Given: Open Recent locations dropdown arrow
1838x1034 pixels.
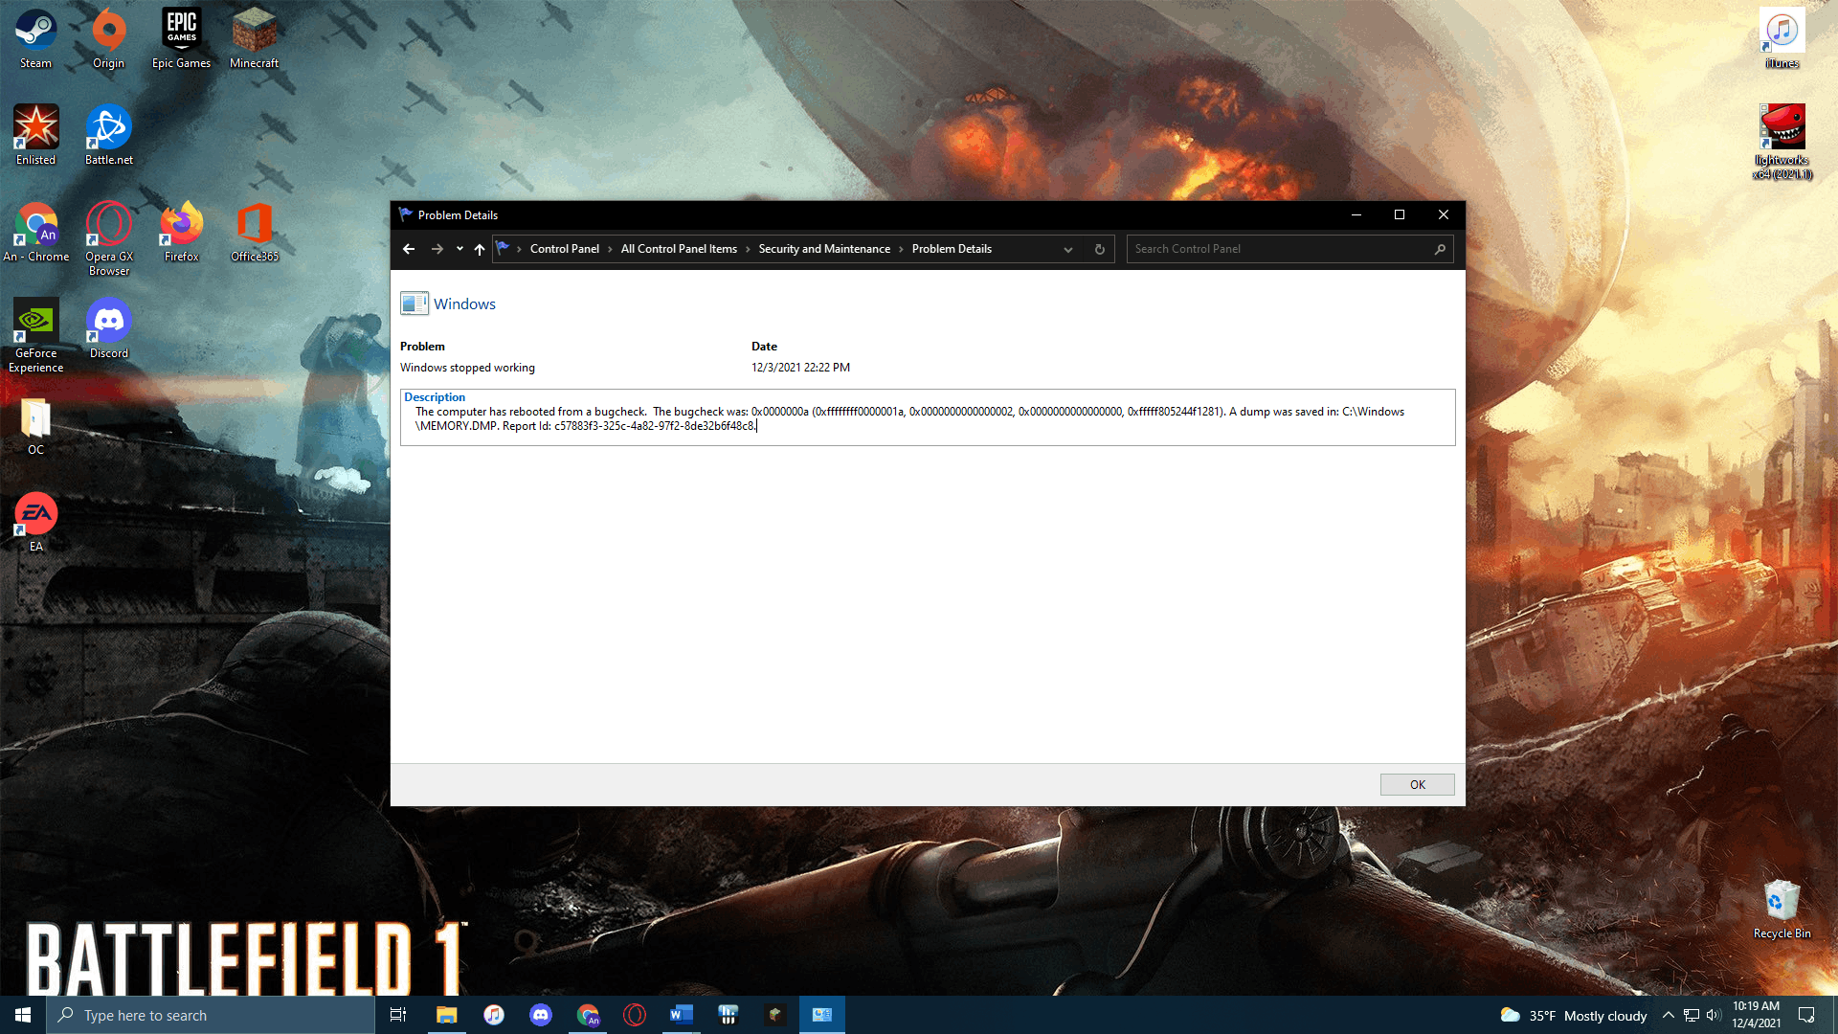Looking at the screenshot, I should click(459, 249).
